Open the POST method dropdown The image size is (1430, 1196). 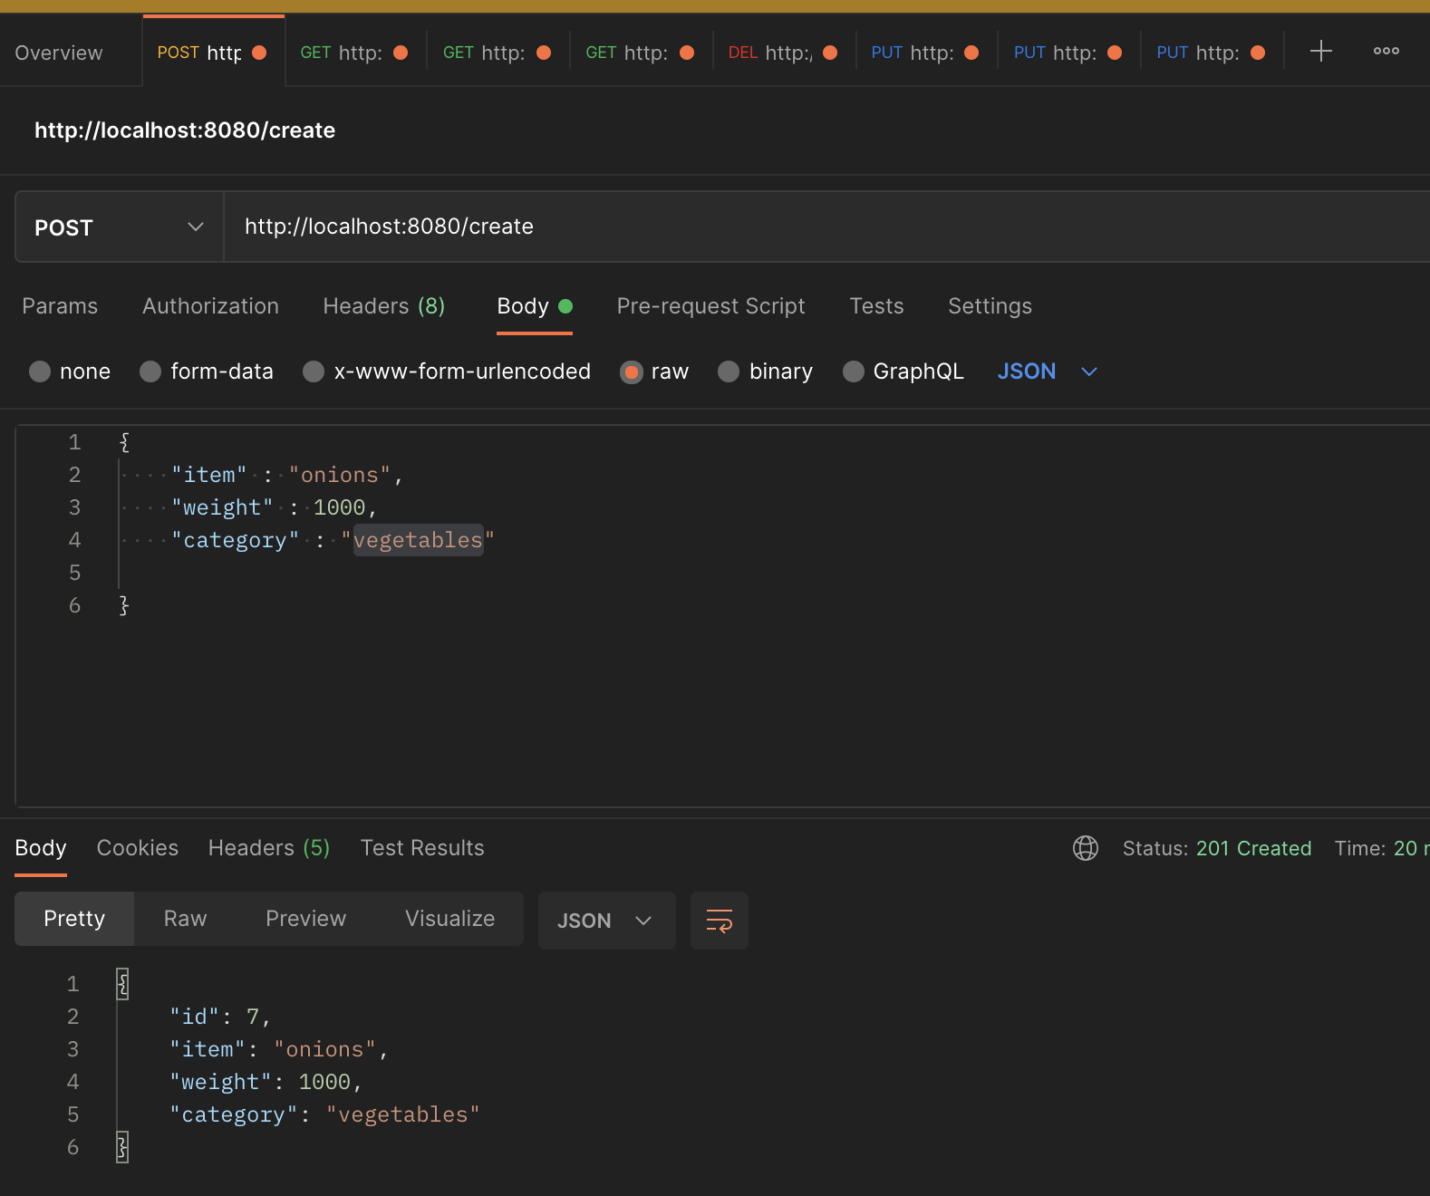[x=119, y=227]
